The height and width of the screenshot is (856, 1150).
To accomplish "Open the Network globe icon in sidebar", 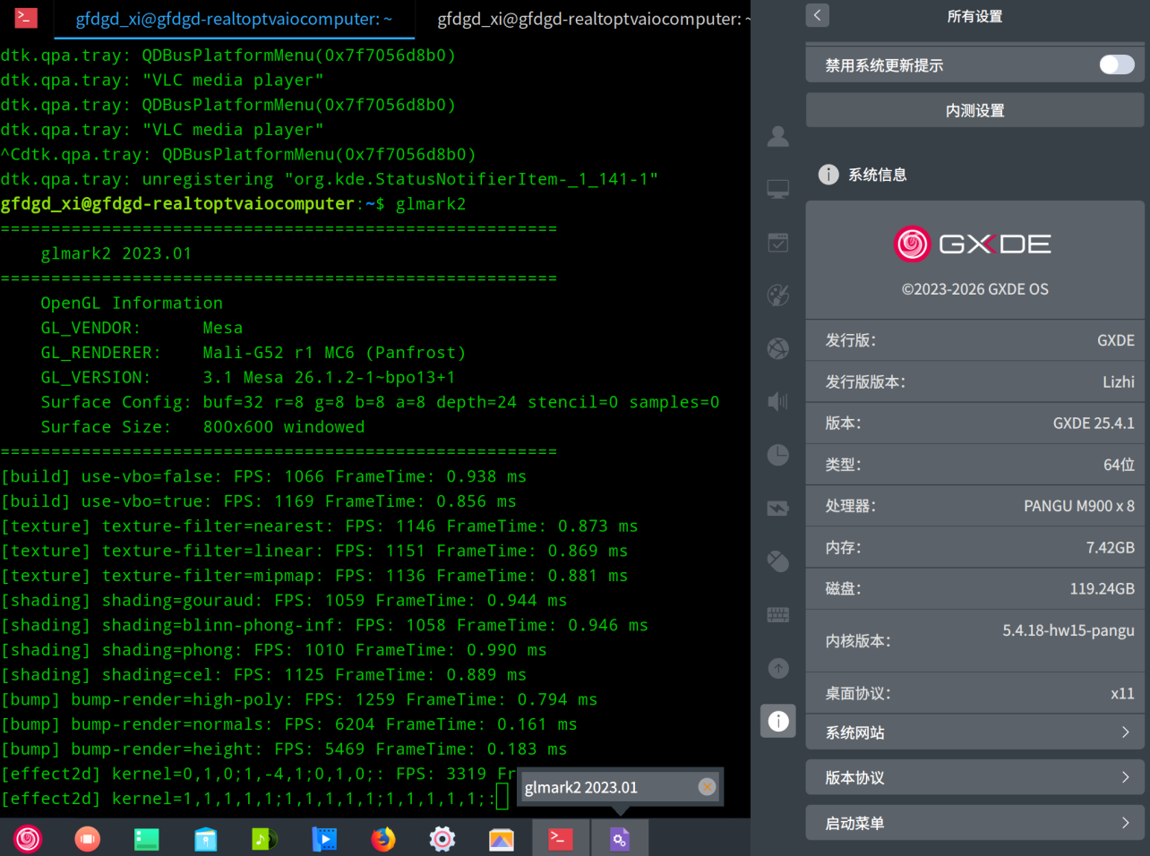I will click(x=778, y=348).
